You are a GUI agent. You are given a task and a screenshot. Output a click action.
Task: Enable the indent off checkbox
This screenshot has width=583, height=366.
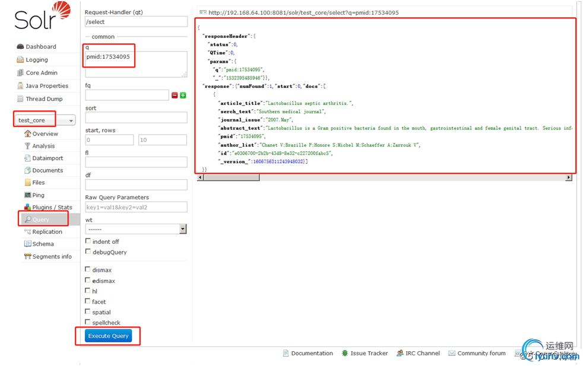pos(88,241)
